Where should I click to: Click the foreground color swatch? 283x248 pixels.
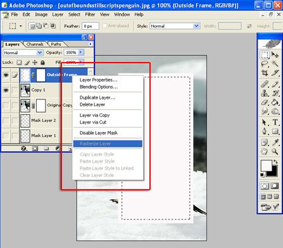tap(266, 166)
